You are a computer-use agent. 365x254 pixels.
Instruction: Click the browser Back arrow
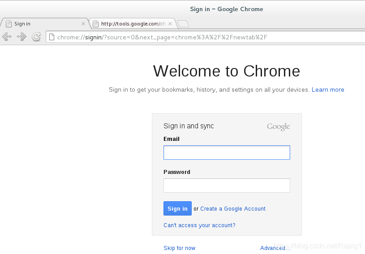coord(7,37)
